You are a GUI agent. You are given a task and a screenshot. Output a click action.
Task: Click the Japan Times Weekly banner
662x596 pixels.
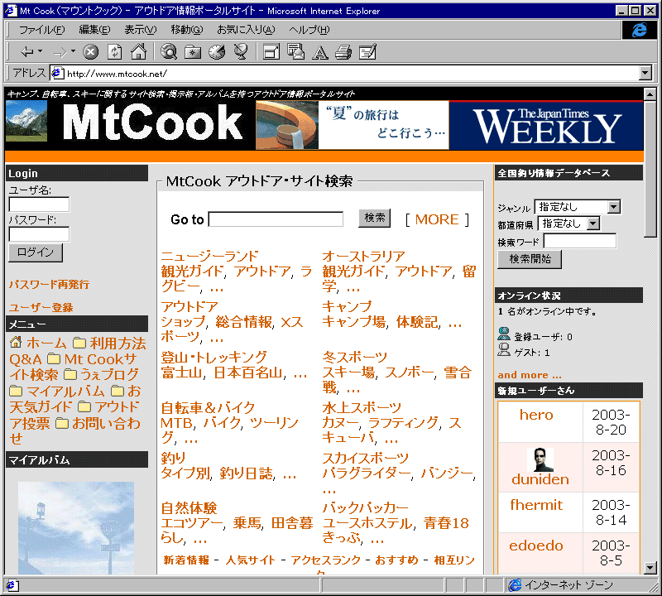point(546,126)
